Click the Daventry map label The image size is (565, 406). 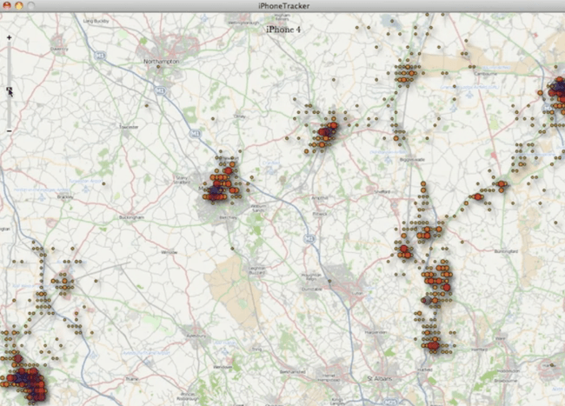click(x=59, y=49)
